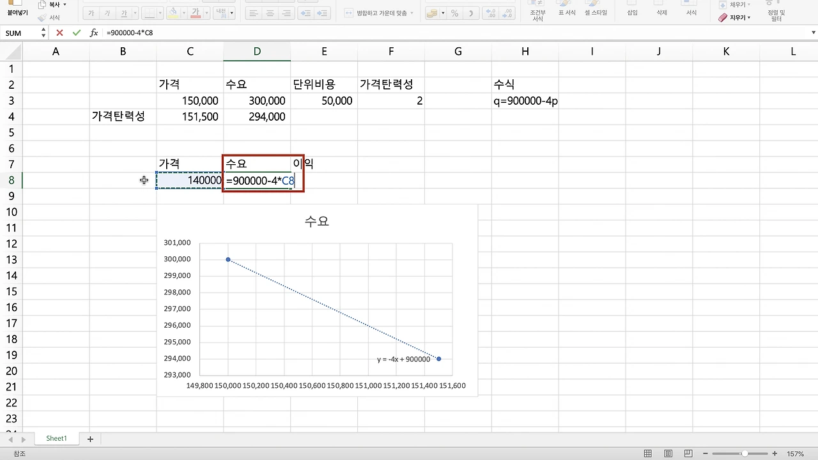Click the formula bar text =900000-4*C8

[x=130, y=33]
